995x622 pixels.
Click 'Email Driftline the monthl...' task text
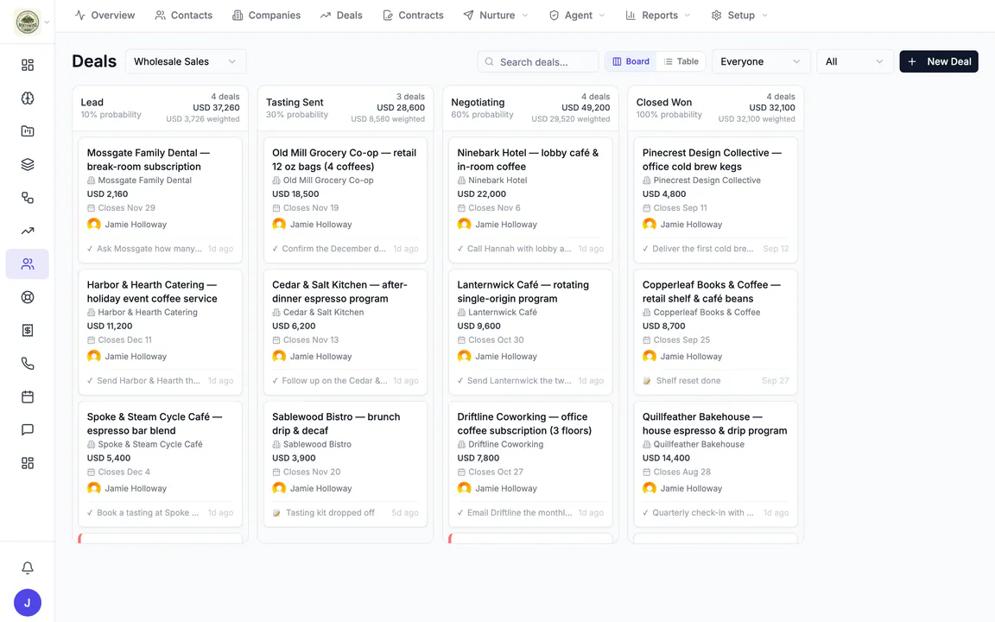tap(519, 513)
